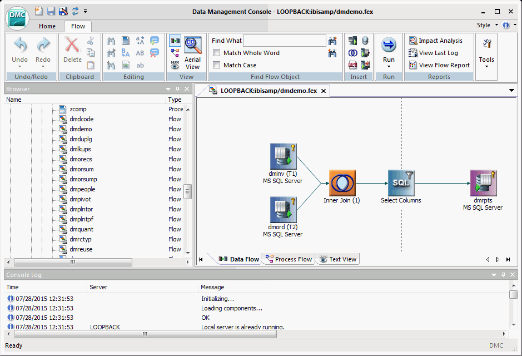Image resolution: width=522 pixels, height=356 pixels.
Task: Open the Run dropdown arrow
Action: click(x=389, y=67)
